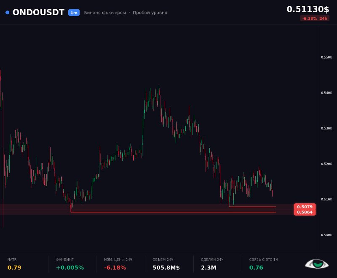
Task: Click the short red 0.5079 level line
Action: click(252, 207)
